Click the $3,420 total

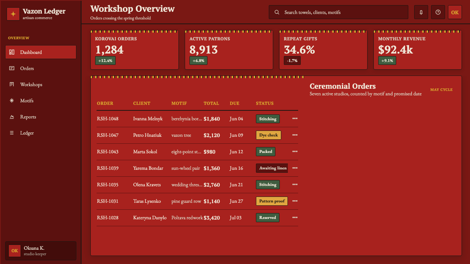pos(212,218)
